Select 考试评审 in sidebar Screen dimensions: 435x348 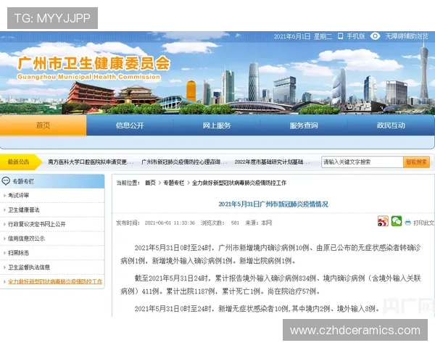pyautogui.click(x=18, y=196)
